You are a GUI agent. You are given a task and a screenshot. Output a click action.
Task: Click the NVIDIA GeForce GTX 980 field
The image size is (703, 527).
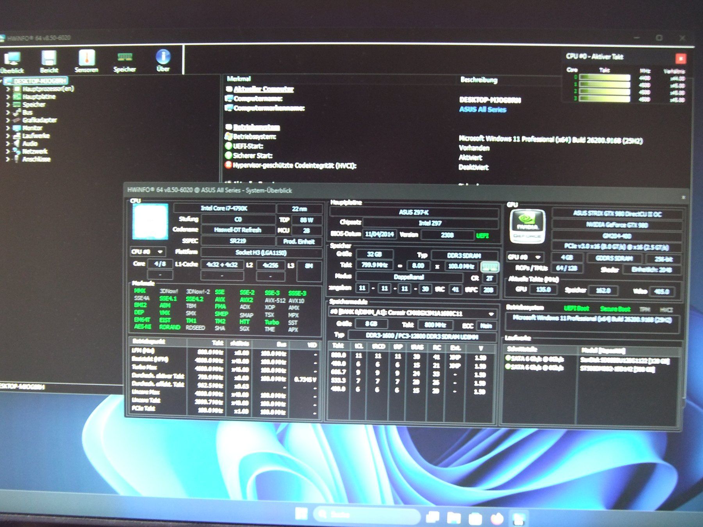pyautogui.click(x=617, y=225)
